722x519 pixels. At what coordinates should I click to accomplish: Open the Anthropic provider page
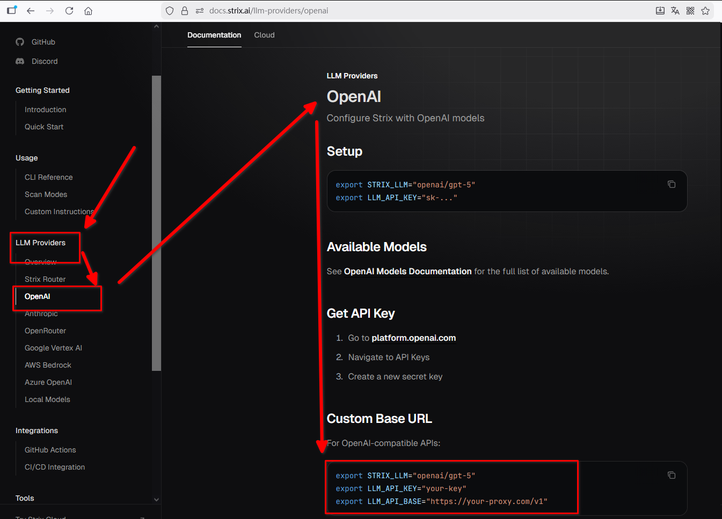click(41, 314)
